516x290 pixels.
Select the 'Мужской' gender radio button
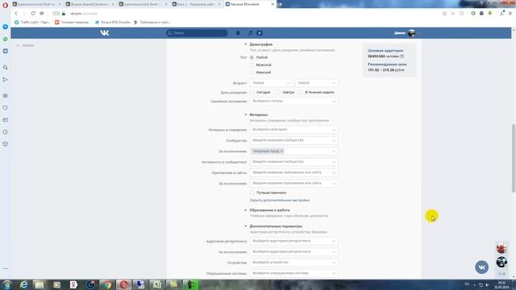point(252,65)
